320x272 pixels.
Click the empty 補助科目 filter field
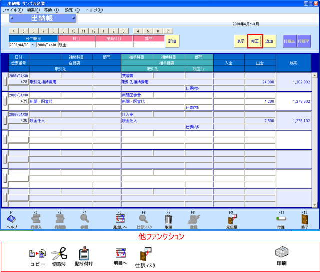(114, 45)
